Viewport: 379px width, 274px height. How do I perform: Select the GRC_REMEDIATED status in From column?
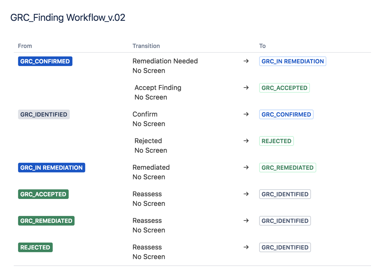pos(46,221)
